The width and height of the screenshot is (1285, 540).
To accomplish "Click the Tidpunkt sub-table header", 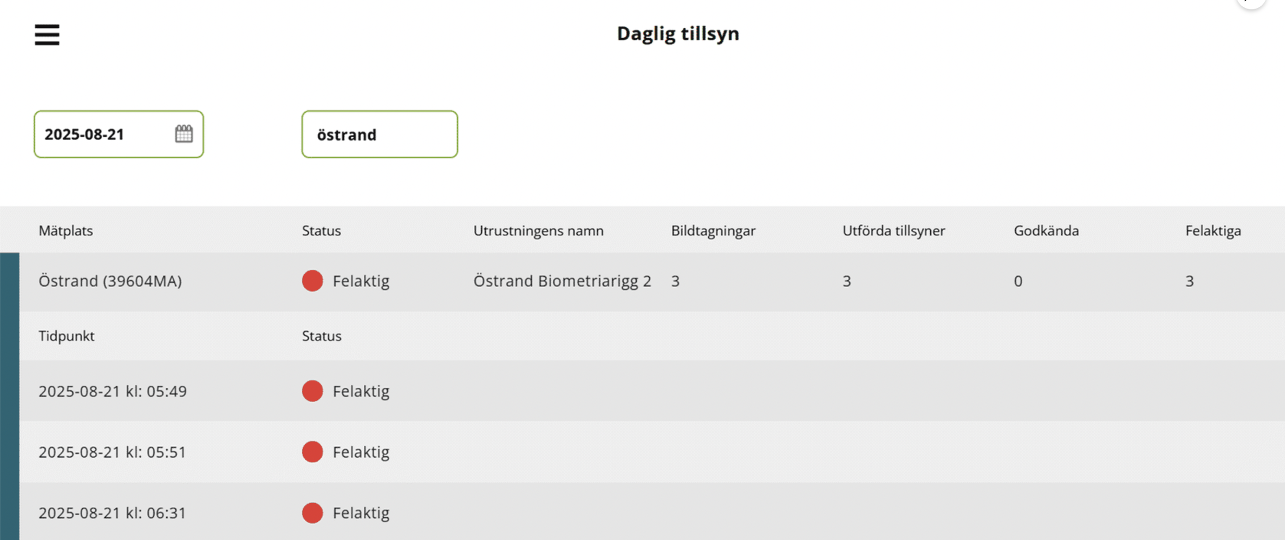I will tap(66, 336).
